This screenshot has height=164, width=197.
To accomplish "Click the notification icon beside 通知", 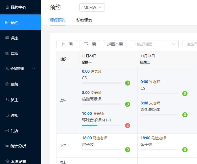I will 7,115.
